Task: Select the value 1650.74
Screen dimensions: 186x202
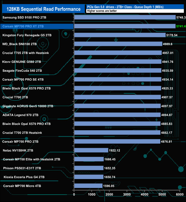Action: (110, 177)
